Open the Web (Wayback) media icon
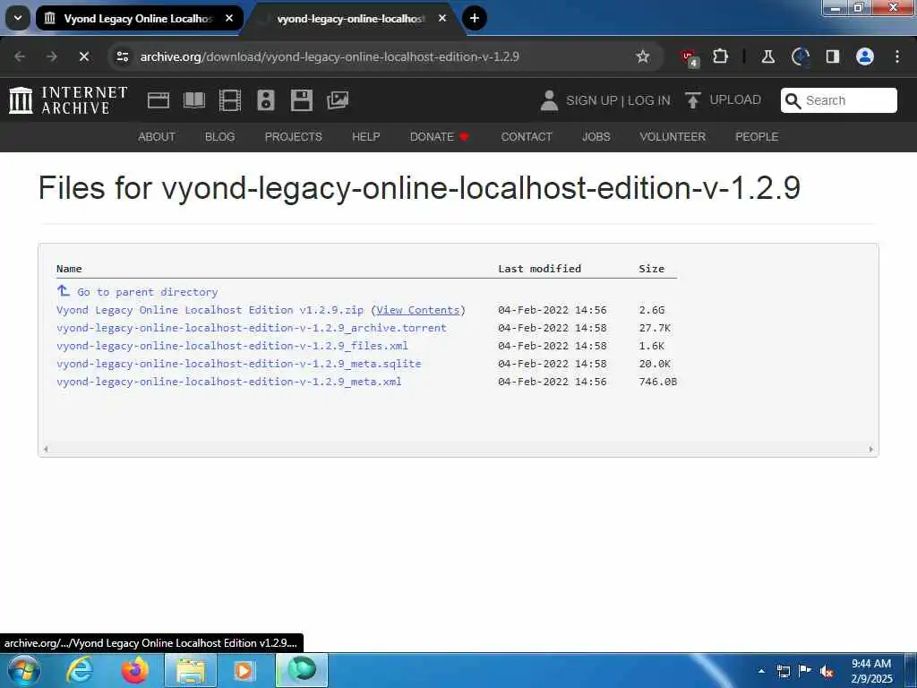Image resolution: width=917 pixels, height=688 pixels. pos(158,100)
